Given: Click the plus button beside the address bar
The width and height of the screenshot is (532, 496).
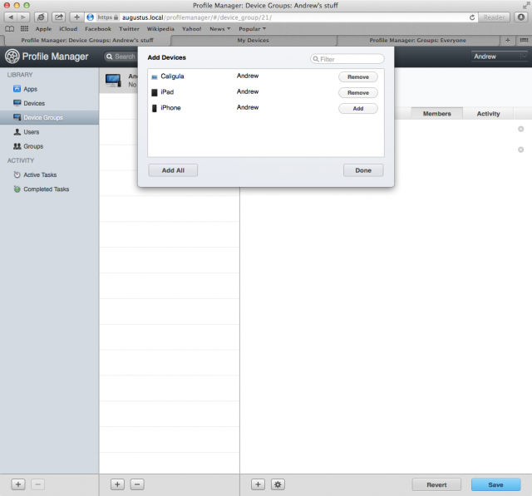Looking at the screenshot, I should click(x=76, y=17).
